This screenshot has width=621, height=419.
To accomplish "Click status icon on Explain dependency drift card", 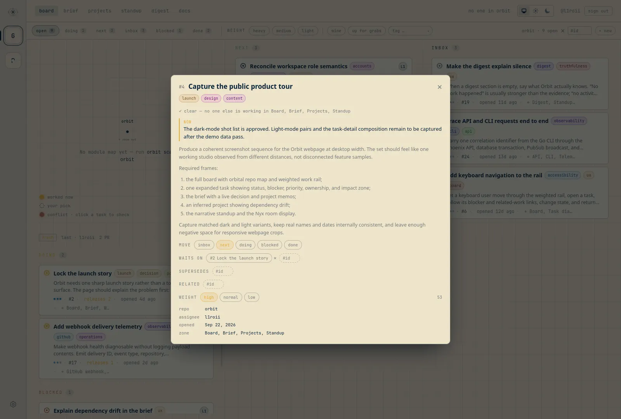I will click(47, 410).
